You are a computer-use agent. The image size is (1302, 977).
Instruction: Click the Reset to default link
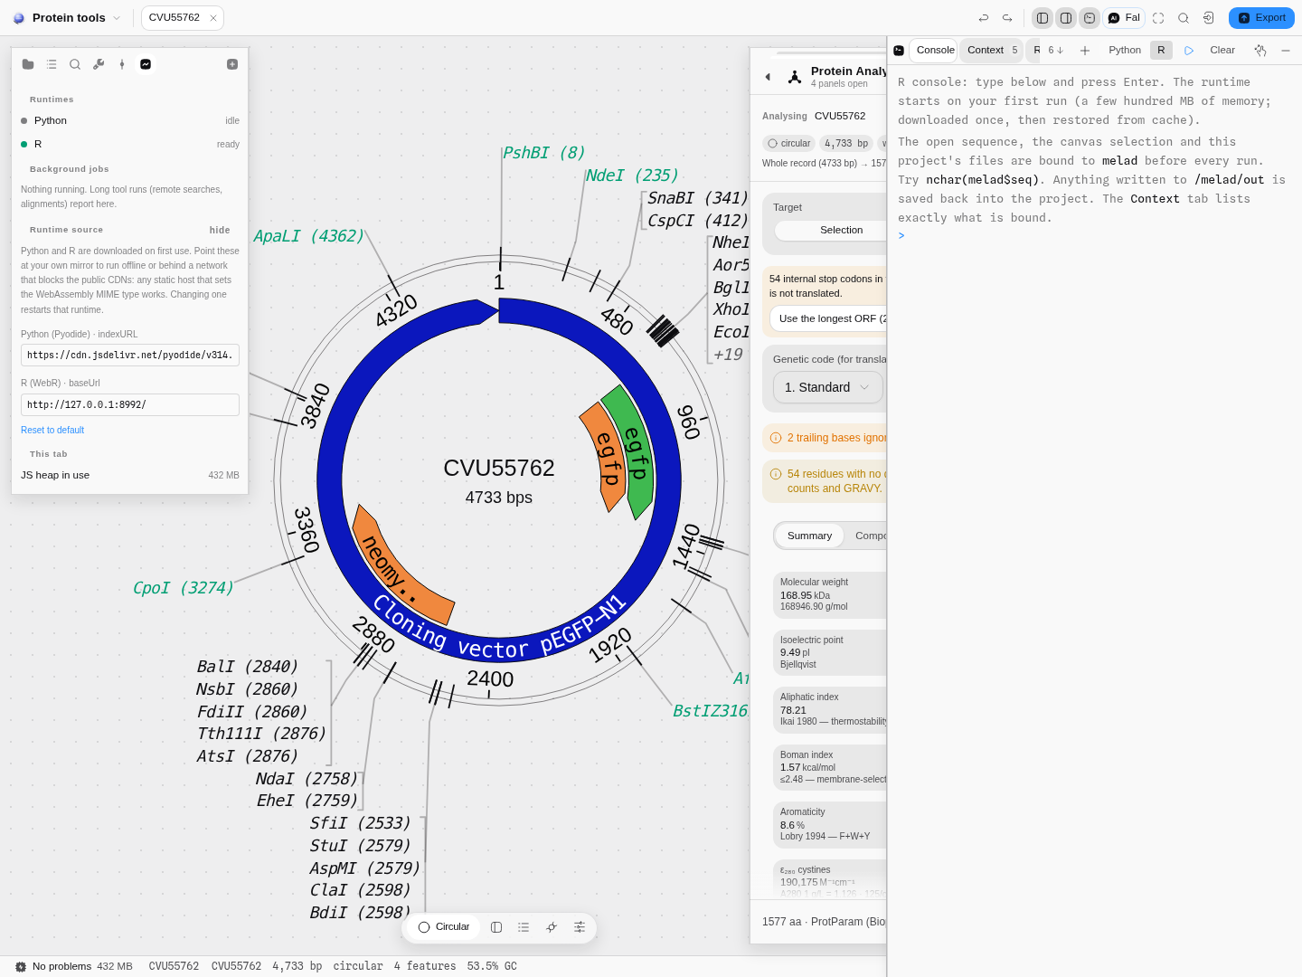point(52,431)
